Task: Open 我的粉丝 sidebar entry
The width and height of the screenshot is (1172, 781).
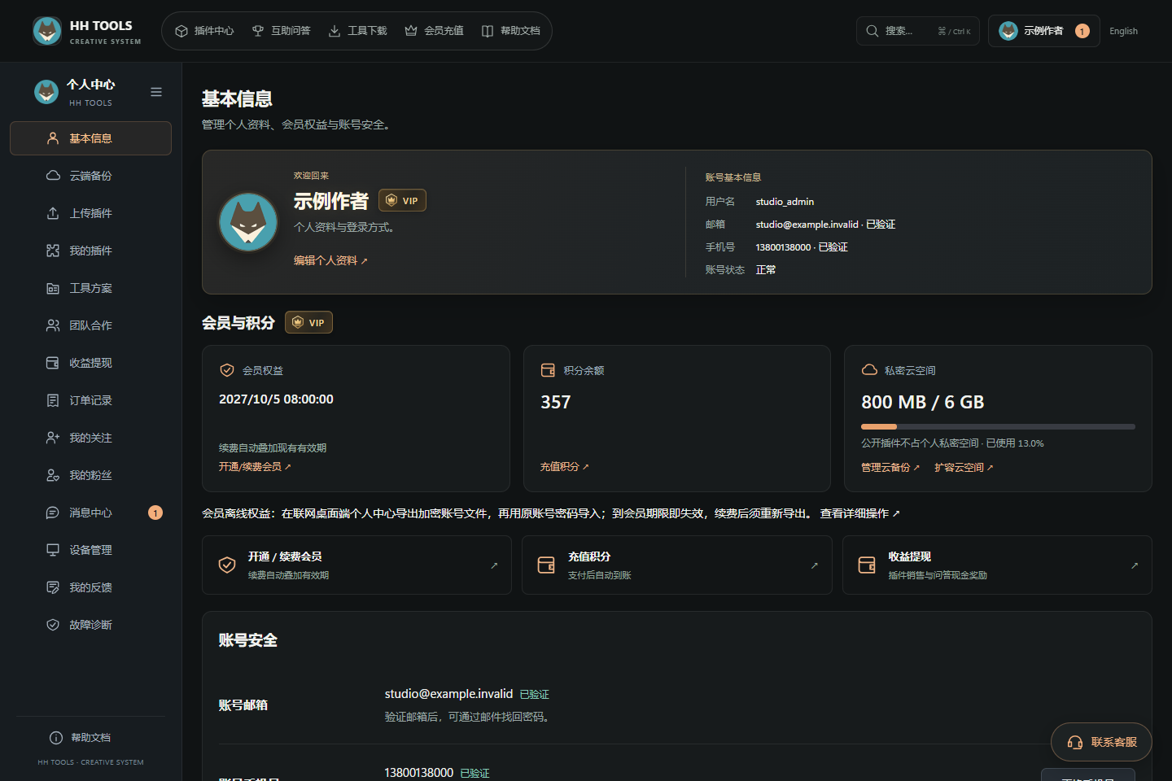Action: coord(90,475)
